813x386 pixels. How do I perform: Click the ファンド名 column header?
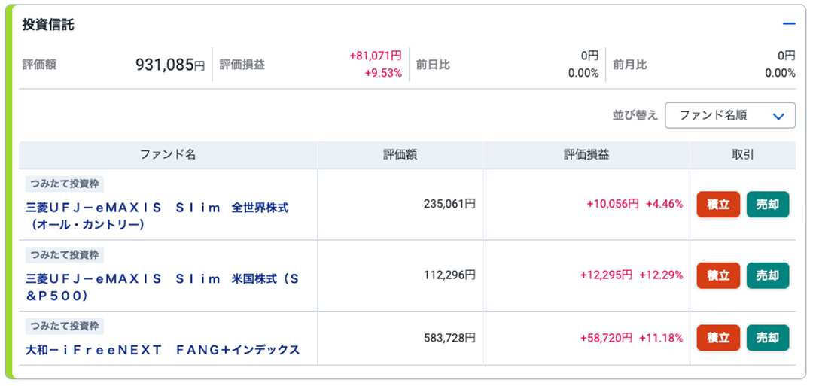pyautogui.click(x=168, y=155)
